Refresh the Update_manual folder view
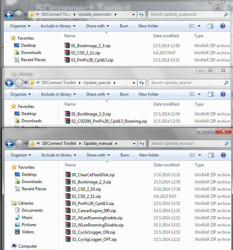The image size is (233, 250). (x=142, y=143)
